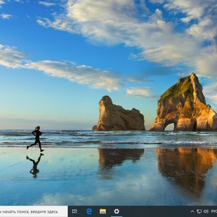The image size is (217, 217).
Task: Show hidden system tray icons
Action: click(192, 212)
